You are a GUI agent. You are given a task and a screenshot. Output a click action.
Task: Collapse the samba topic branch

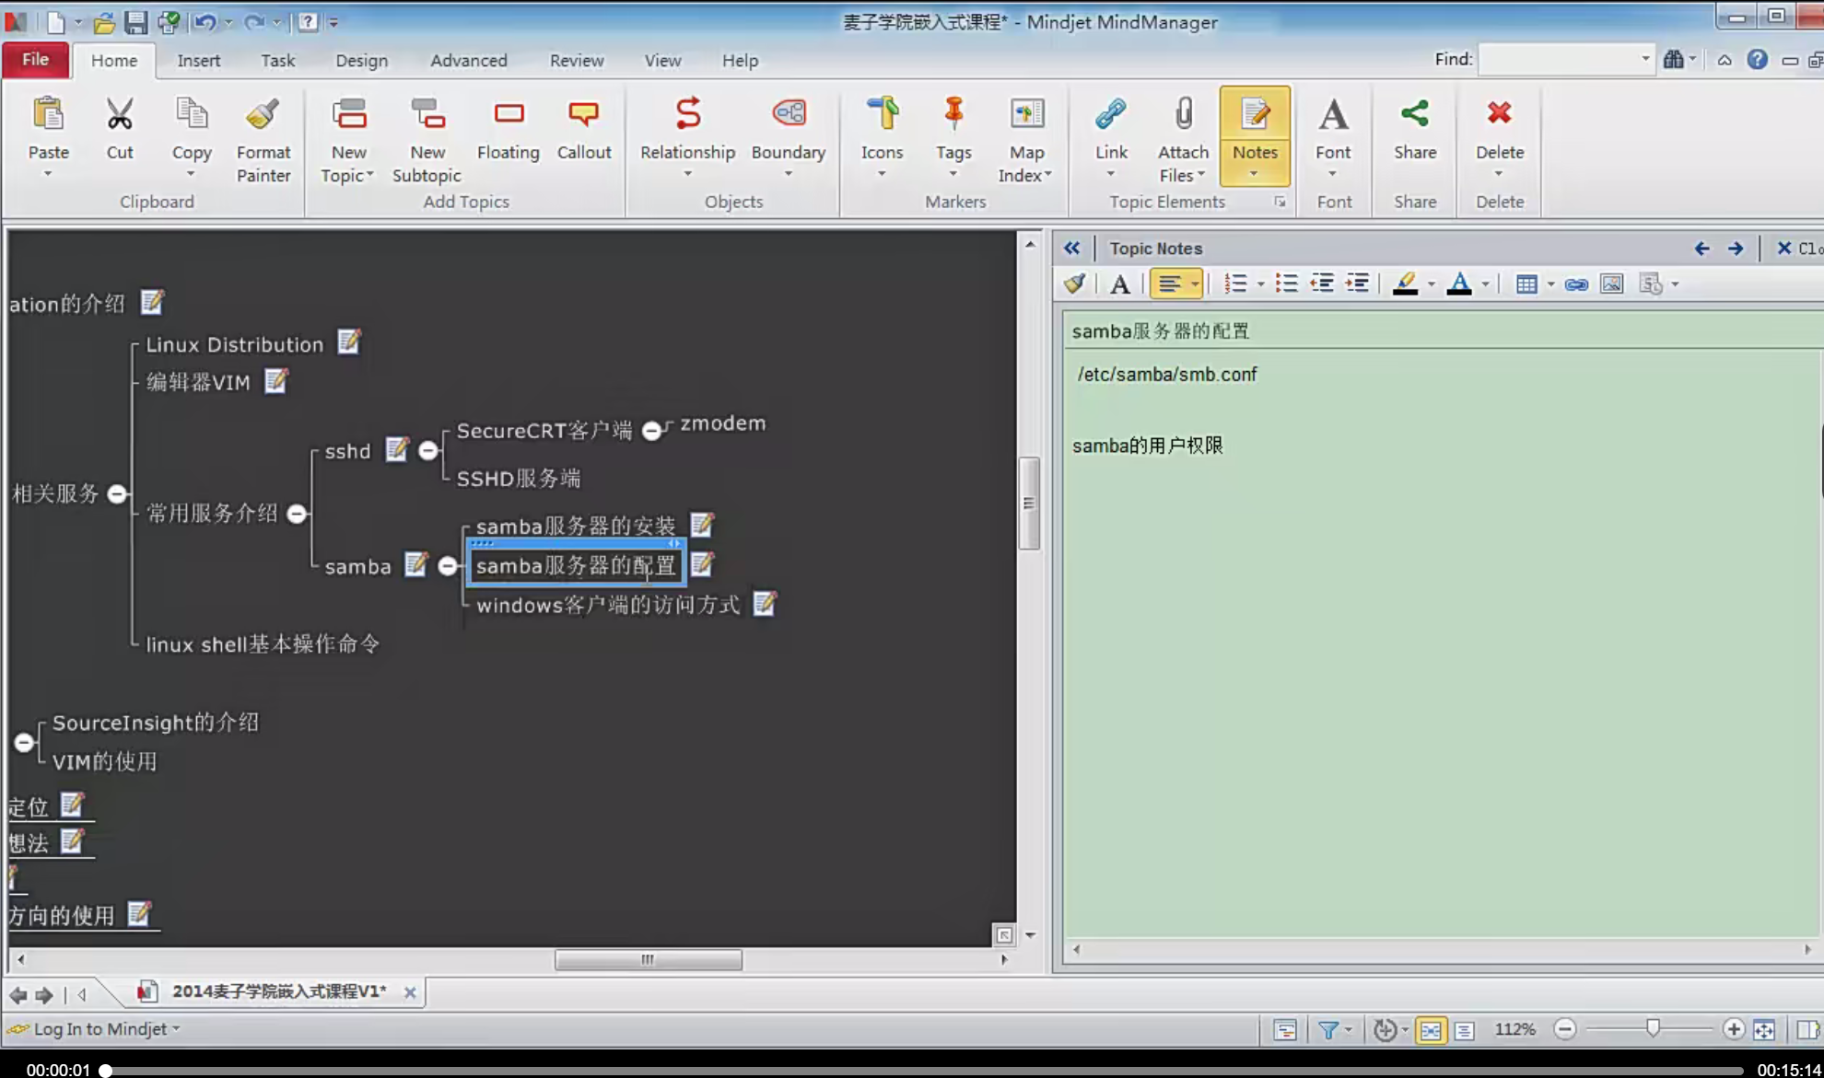click(x=448, y=565)
